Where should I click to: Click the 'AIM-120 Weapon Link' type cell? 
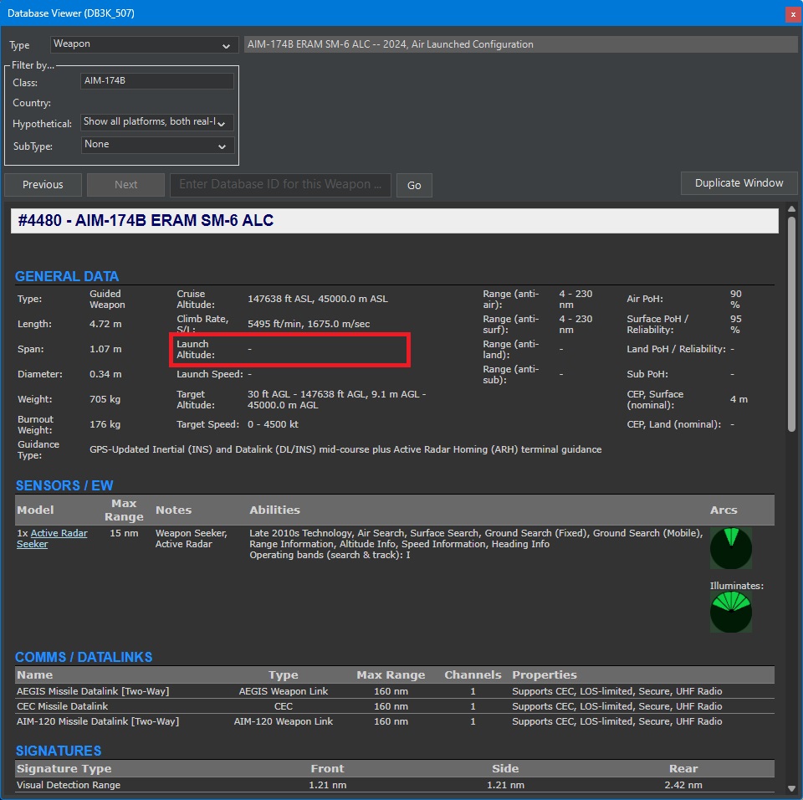[284, 721]
